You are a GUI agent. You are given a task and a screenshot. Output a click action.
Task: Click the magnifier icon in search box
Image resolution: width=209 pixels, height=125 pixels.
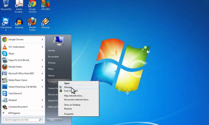coord(40,120)
